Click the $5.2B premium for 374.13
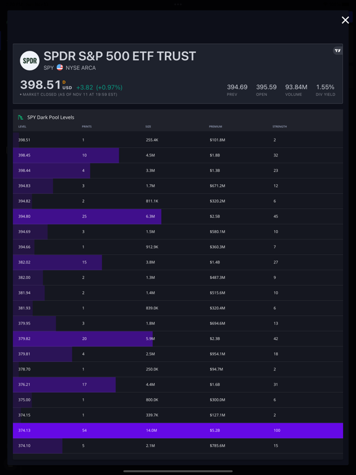This screenshot has height=475, width=356. (x=214, y=430)
